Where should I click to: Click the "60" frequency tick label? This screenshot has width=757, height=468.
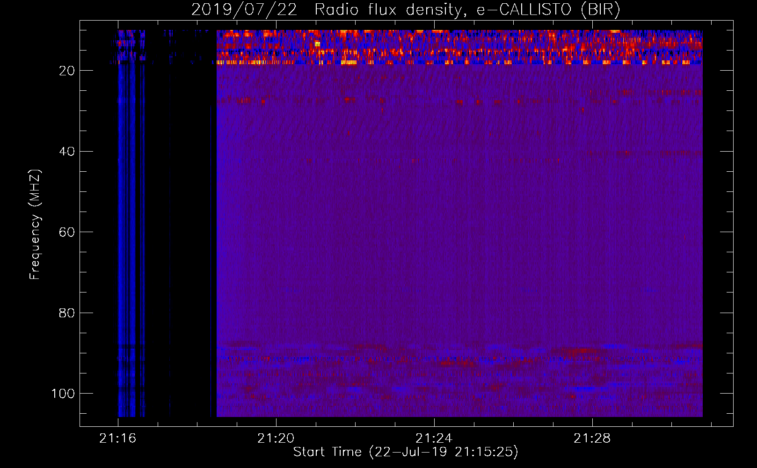(x=67, y=232)
